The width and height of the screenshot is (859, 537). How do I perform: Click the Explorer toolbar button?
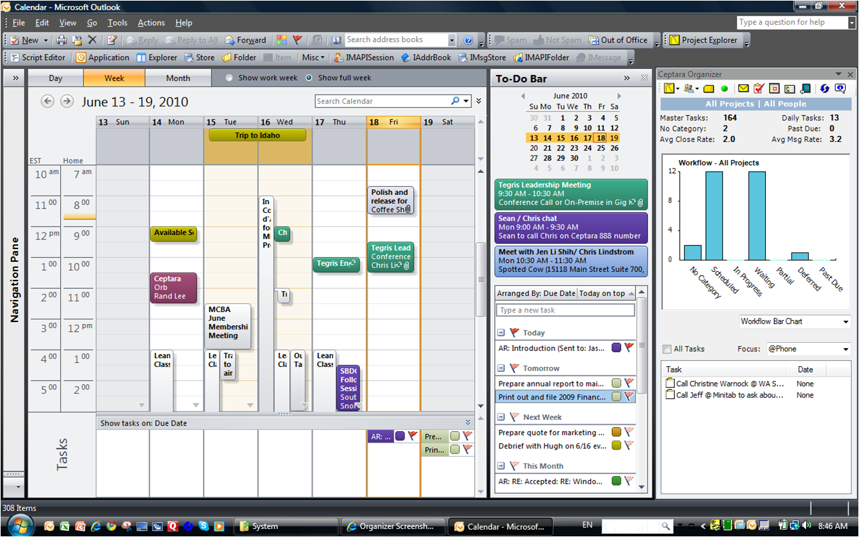tap(157, 58)
